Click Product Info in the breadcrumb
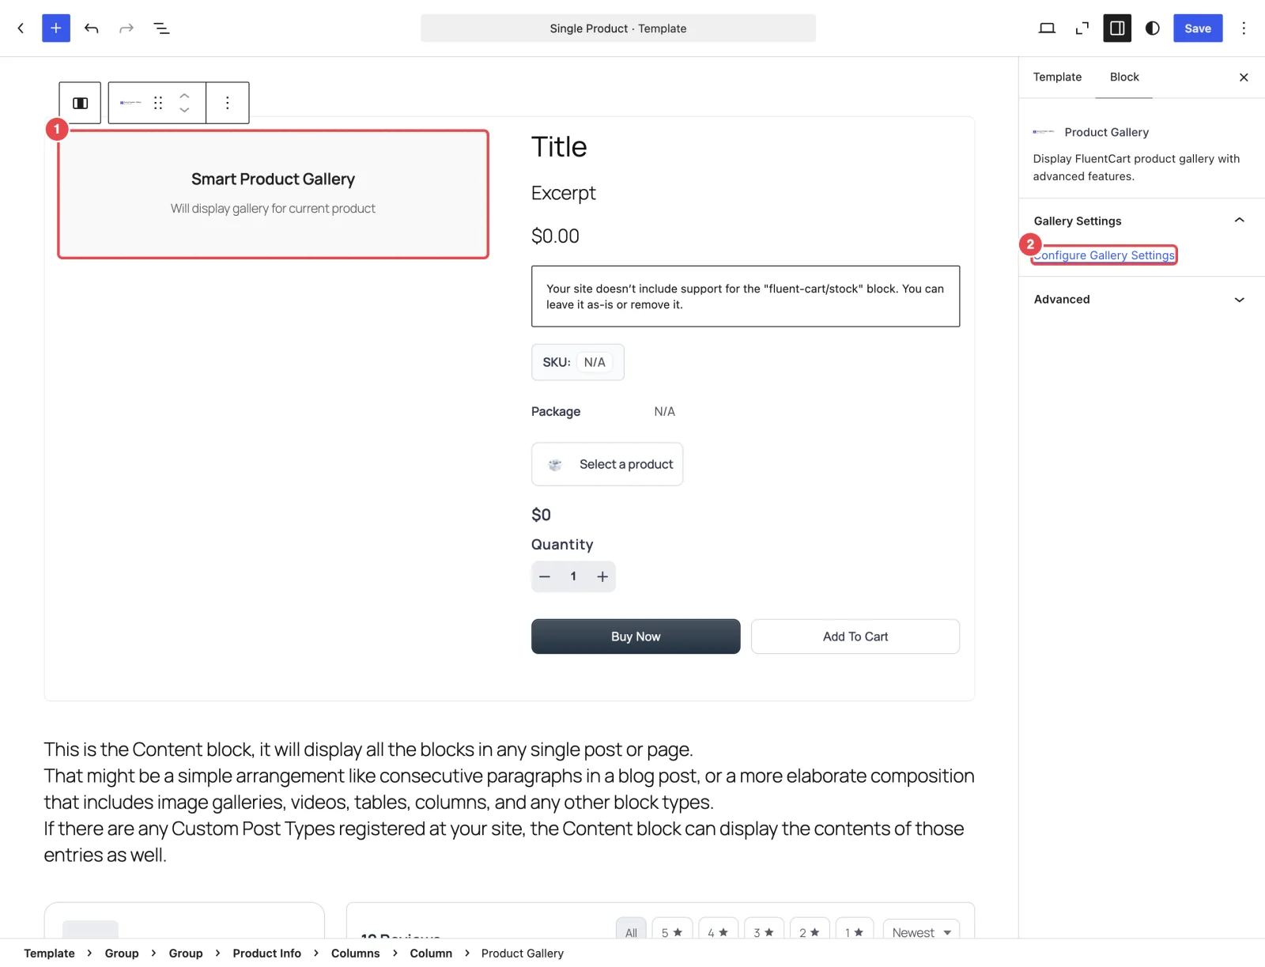Image resolution: width=1265 pixels, height=967 pixels. pyautogui.click(x=266, y=954)
